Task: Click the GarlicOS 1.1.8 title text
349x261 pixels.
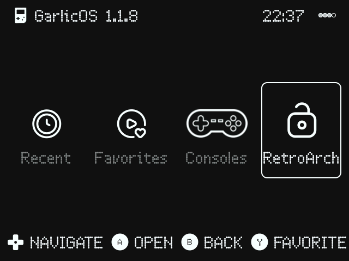Action: click(86, 16)
